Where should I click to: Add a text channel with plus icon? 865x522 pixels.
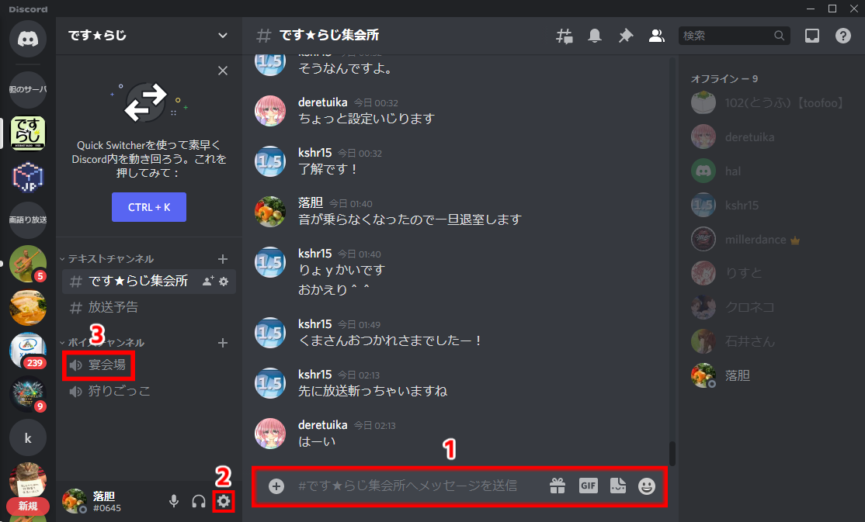point(223,258)
